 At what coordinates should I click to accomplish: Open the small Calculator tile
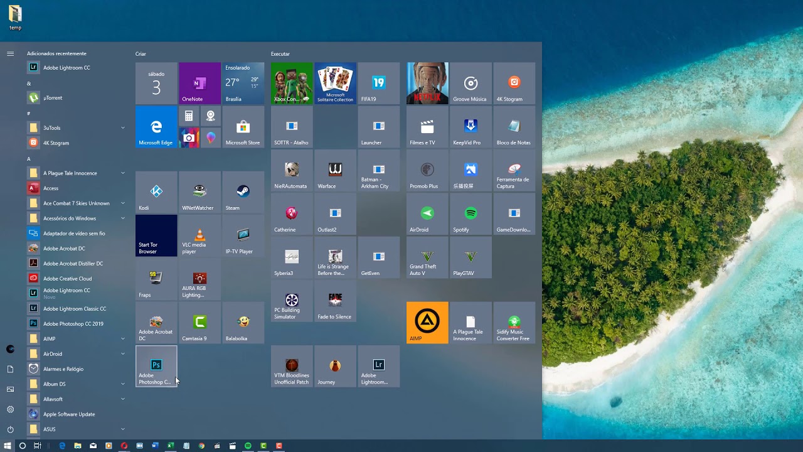[x=189, y=116]
